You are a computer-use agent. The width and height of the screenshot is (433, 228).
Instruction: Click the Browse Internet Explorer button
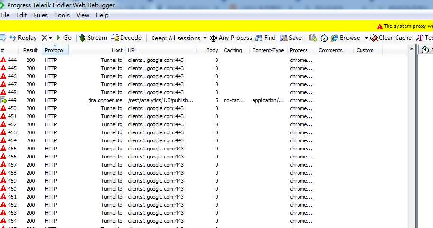pos(345,38)
